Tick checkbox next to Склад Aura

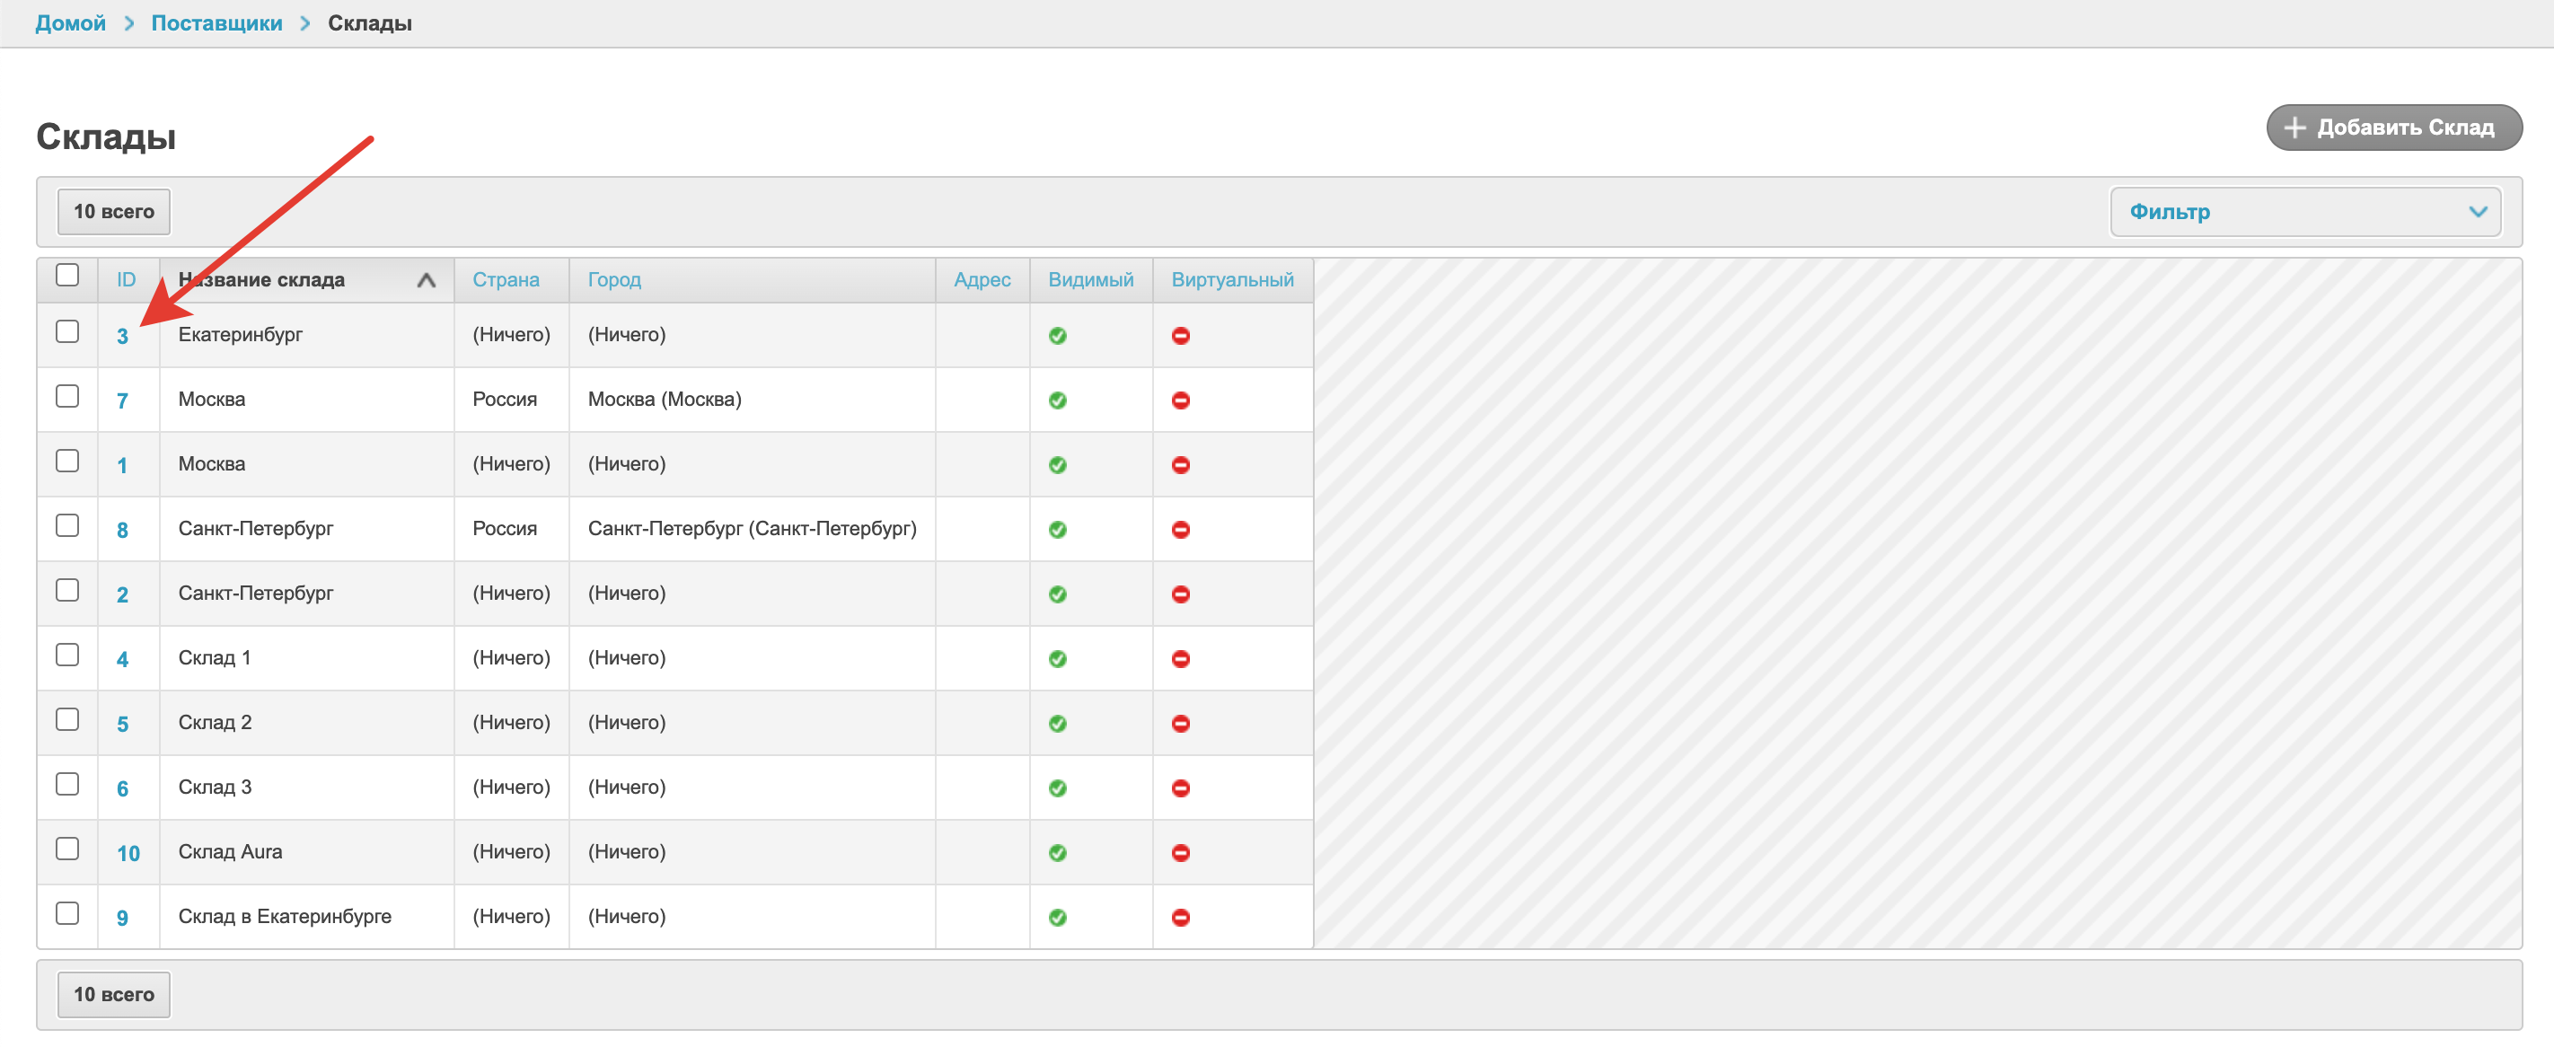click(67, 849)
